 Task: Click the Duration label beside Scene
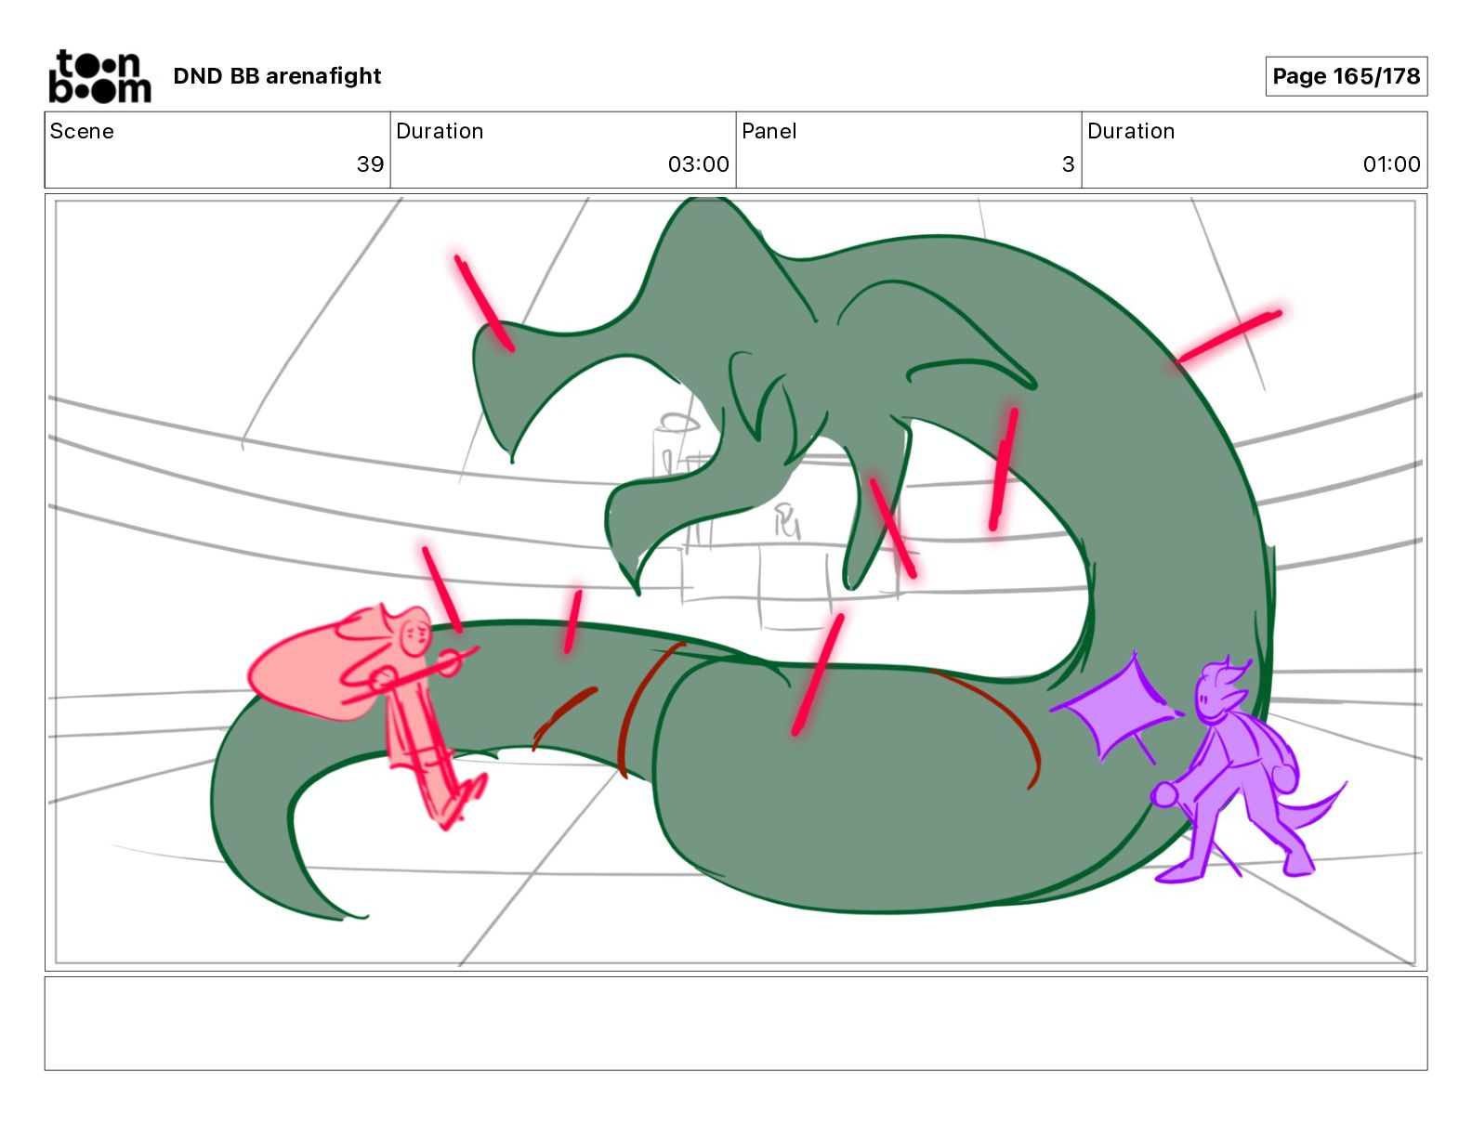[x=440, y=131]
